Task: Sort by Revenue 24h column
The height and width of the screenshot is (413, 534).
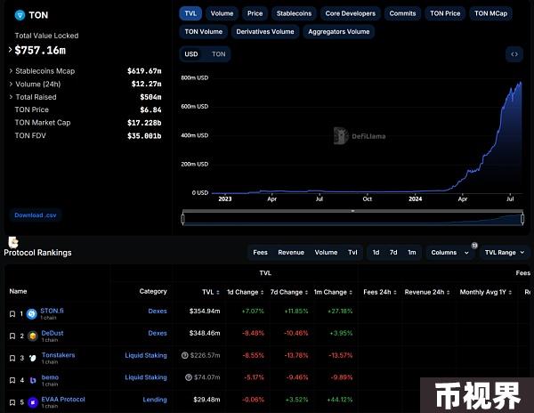Action: (449, 293)
